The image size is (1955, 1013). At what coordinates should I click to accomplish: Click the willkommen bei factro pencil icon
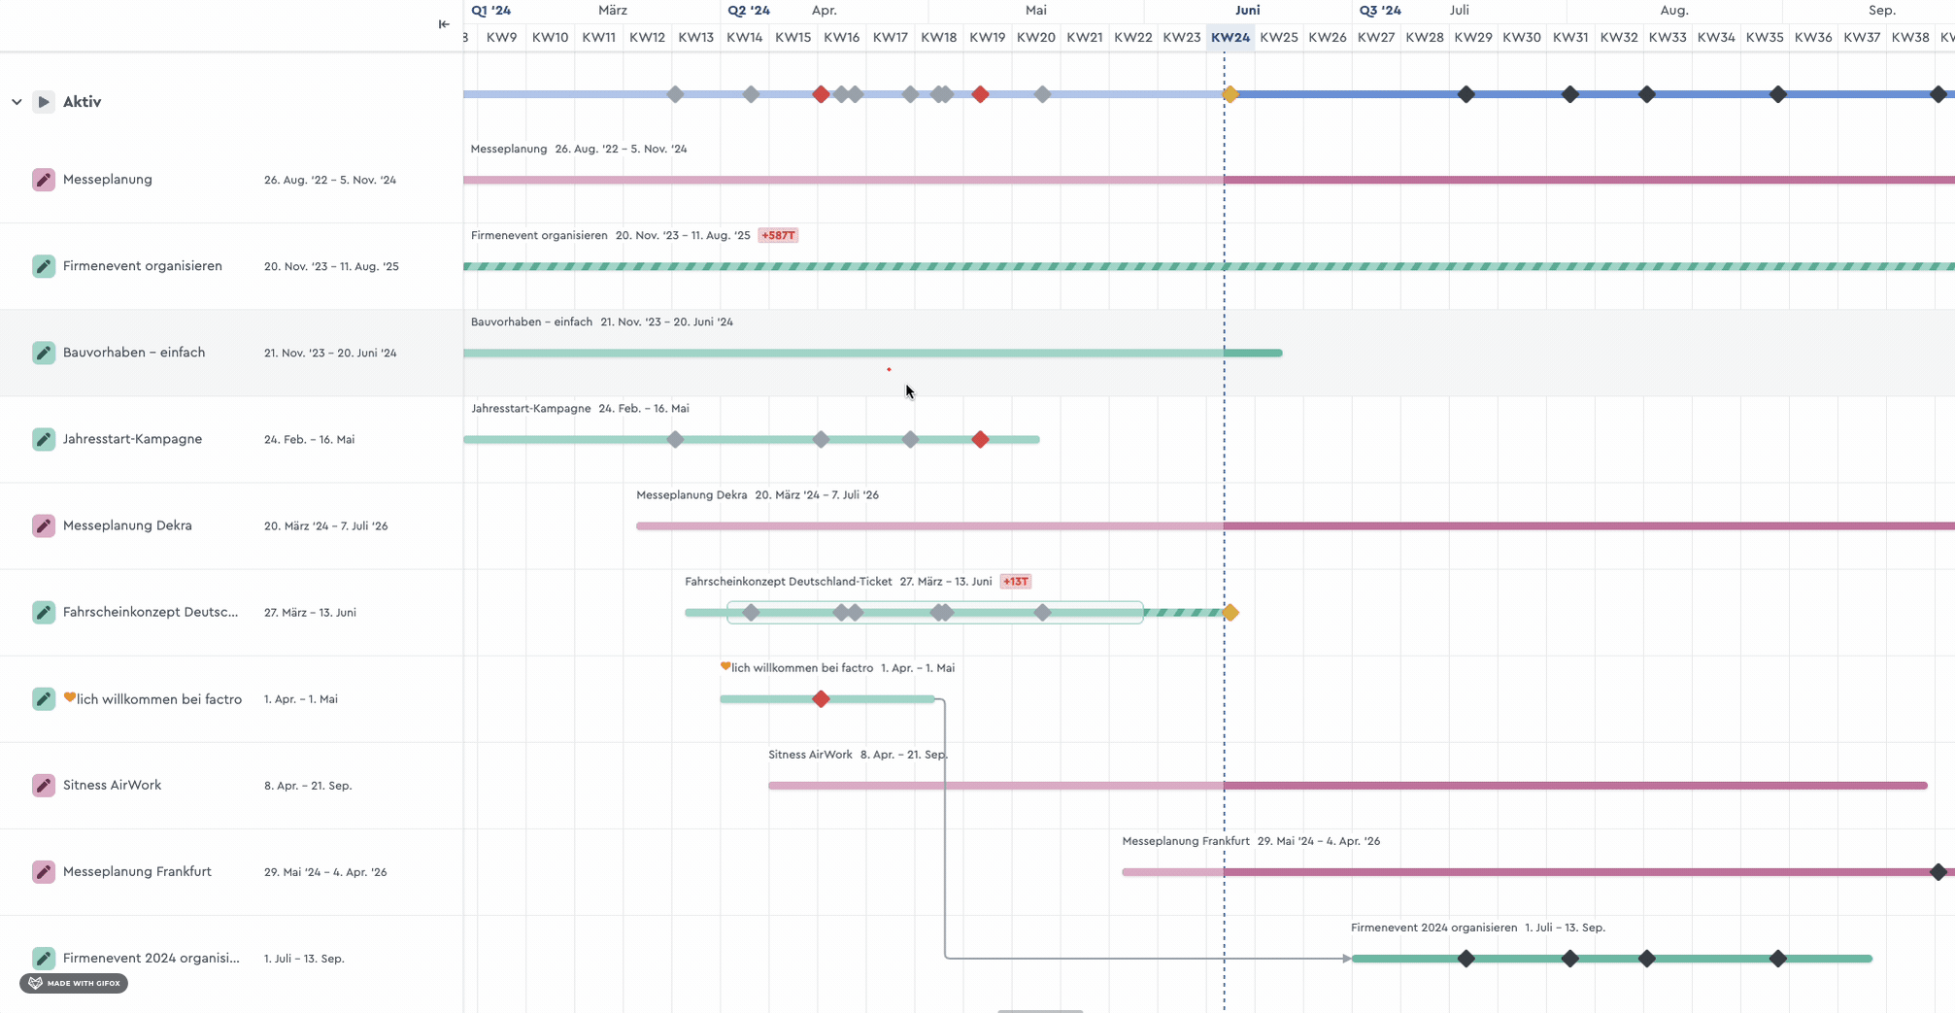click(x=44, y=699)
